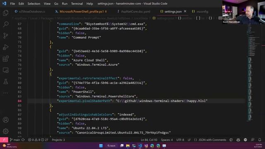Open the Run menu

65,4
